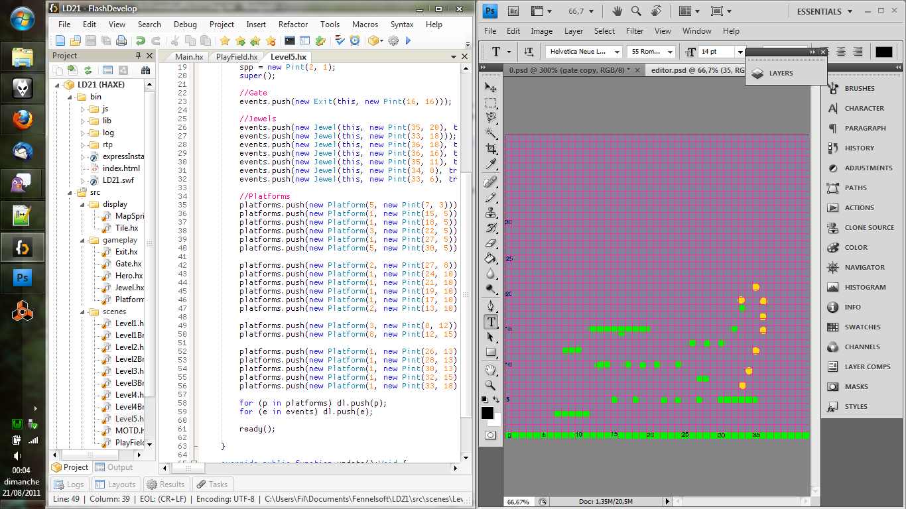Switch to the PlayField.hx tab

click(236, 57)
